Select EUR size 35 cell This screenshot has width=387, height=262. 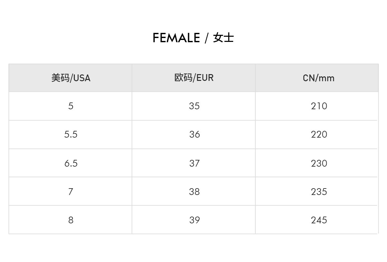click(194, 106)
